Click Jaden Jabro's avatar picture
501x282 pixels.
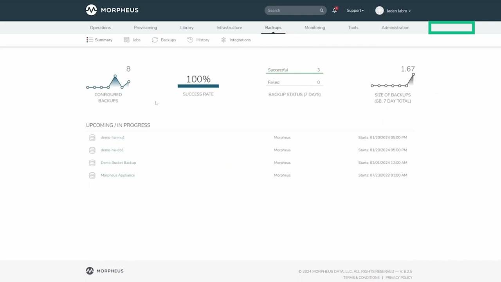point(379,11)
